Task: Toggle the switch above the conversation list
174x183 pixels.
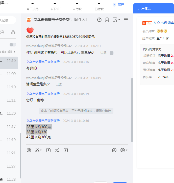Action: [x=13, y=45]
